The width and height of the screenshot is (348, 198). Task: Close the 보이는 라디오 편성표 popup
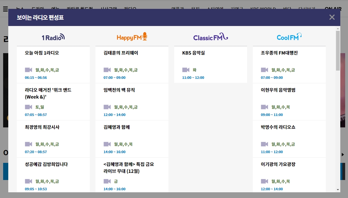tap(332, 17)
